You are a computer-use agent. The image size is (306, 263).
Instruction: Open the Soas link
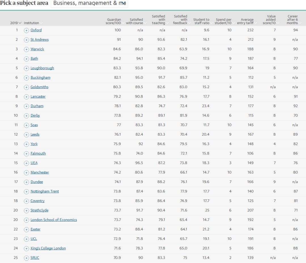34,125
